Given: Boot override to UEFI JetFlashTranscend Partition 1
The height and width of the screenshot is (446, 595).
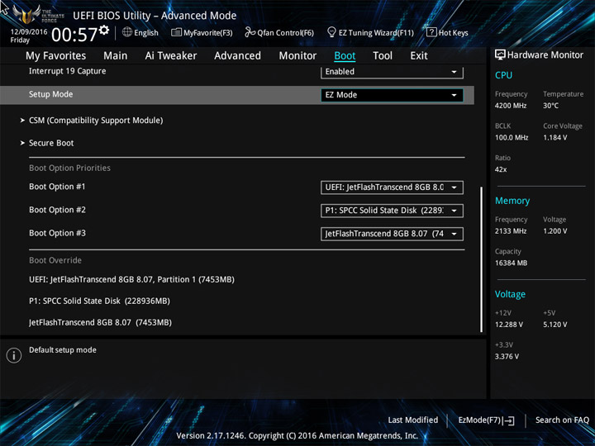Looking at the screenshot, I should click(x=131, y=279).
